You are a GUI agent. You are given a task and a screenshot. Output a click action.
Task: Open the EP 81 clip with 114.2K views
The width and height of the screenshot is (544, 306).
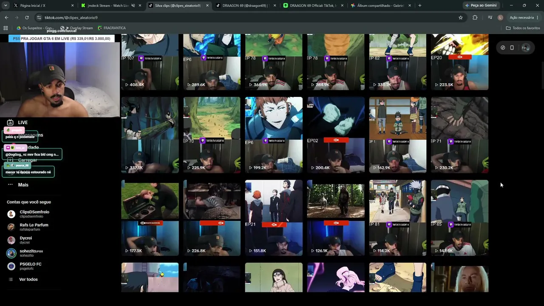click(x=398, y=218)
